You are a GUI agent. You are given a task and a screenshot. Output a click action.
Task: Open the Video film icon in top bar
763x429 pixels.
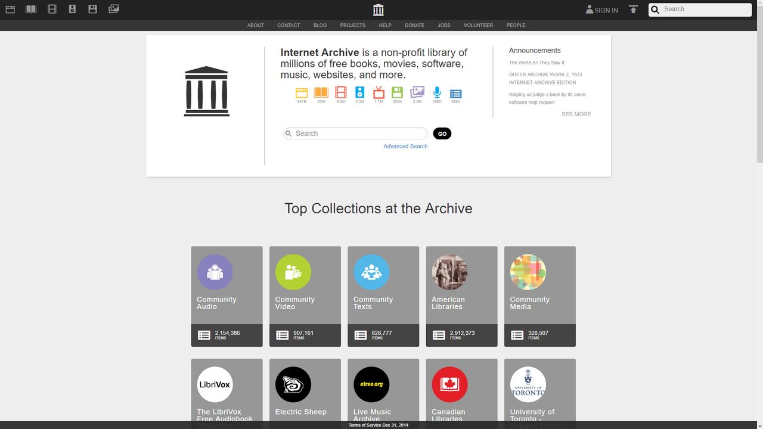coord(52,10)
